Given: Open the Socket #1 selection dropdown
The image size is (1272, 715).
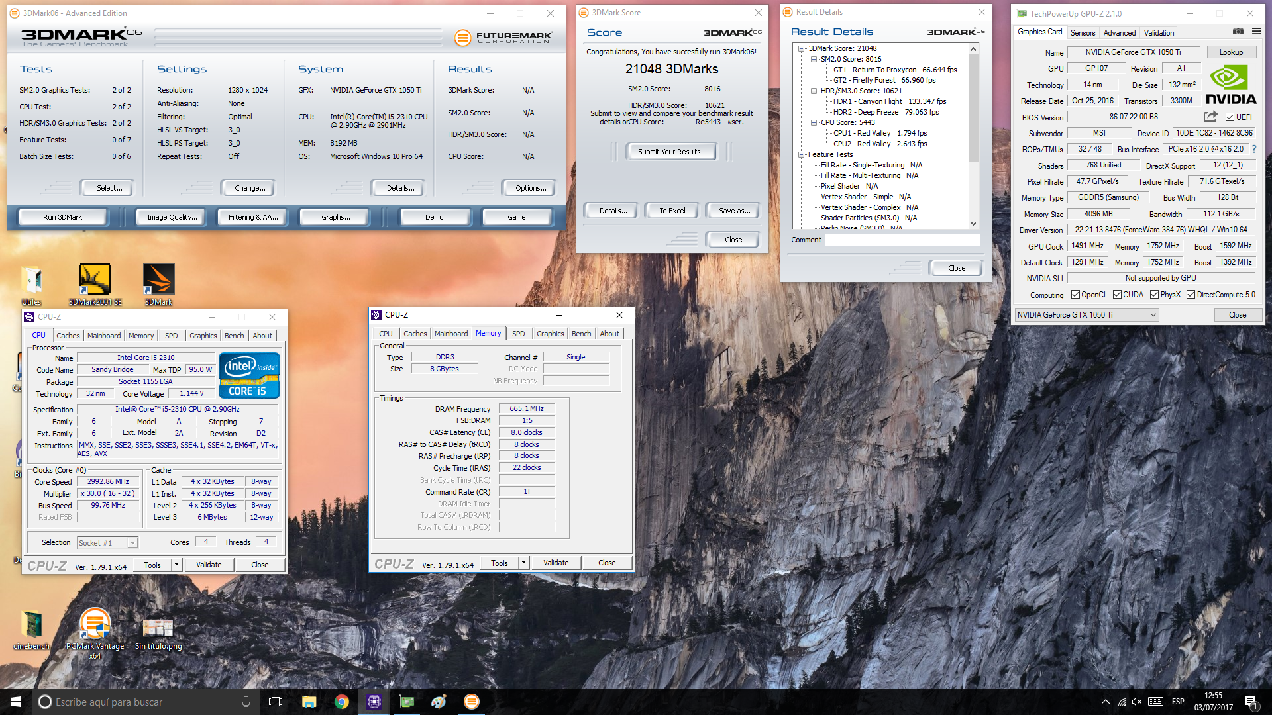Looking at the screenshot, I should click(x=107, y=543).
